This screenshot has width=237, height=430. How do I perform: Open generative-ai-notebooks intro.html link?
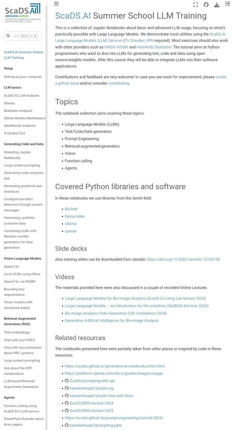(x=115, y=366)
